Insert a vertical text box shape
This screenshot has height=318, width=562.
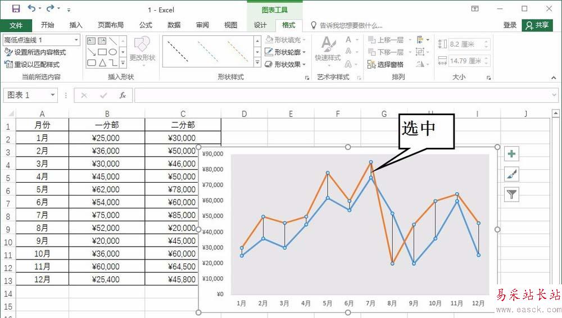pyautogui.click(x=102, y=41)
